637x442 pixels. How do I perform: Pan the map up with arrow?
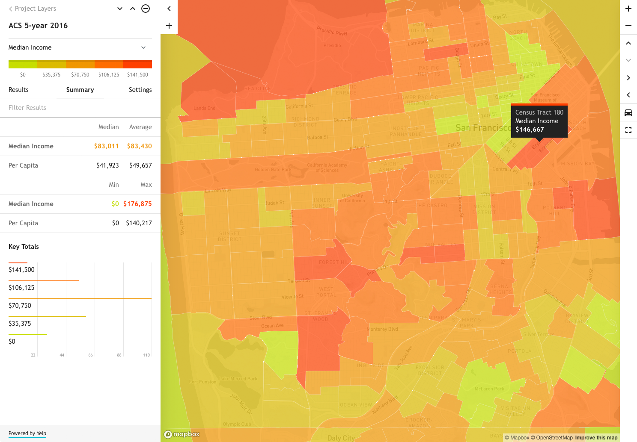pyautogui.click(x=628, y=43)
